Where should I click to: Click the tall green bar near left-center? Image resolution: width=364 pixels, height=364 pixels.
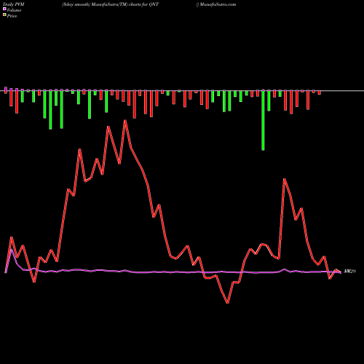coord(90,104)
